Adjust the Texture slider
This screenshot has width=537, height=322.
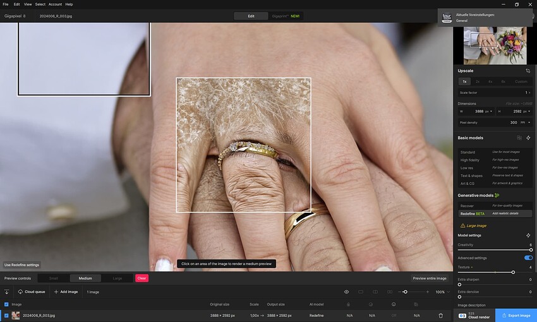pyautogui.click(x=512, y=272)
